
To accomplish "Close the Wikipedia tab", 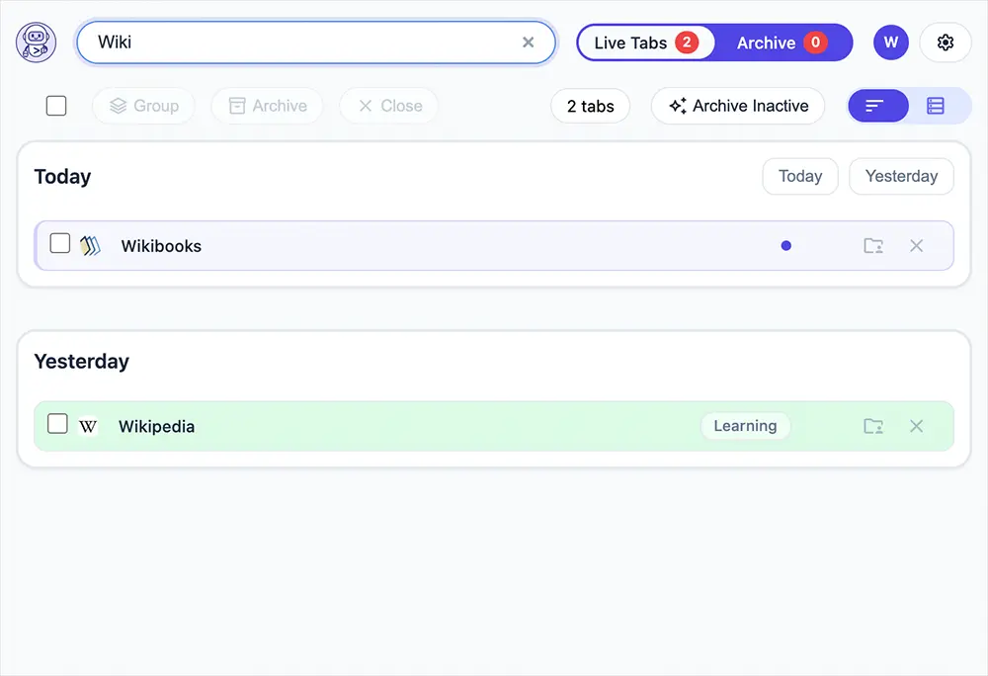I will coord(916,427).
